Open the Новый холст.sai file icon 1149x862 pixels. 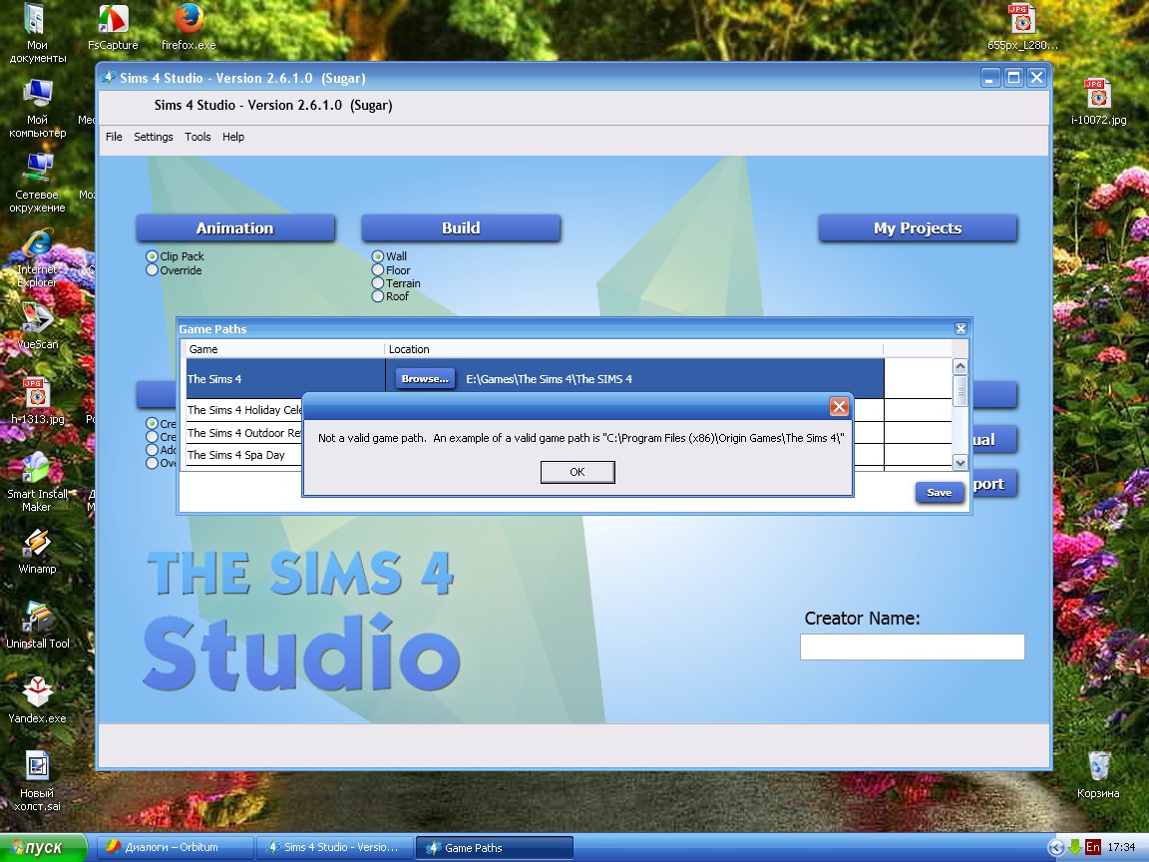[37, 780]
